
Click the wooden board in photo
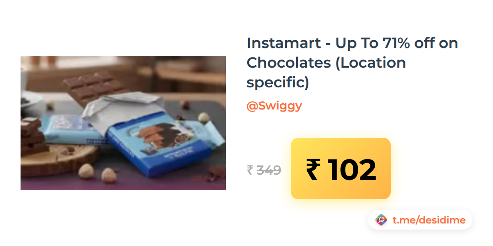tap(58, 160)
